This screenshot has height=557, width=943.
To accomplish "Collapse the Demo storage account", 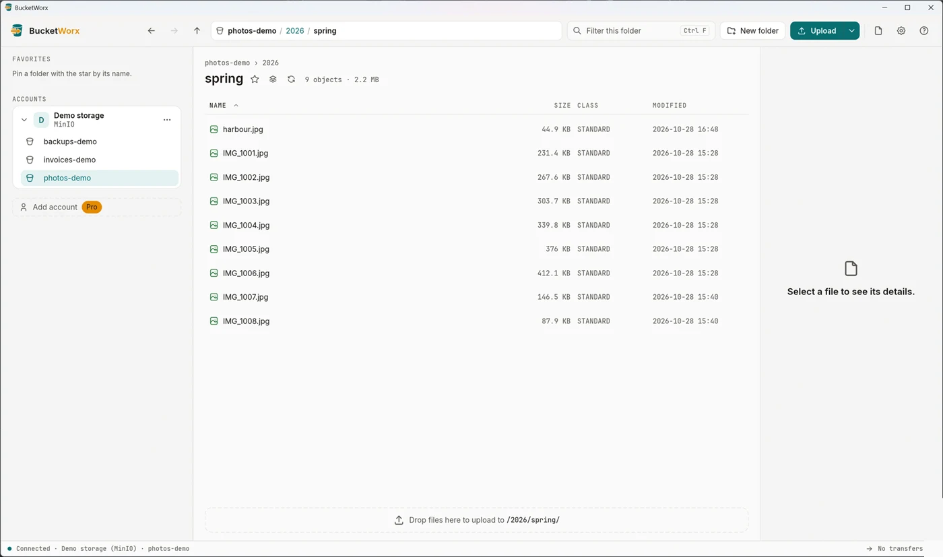I will pyautogui.click(x=24, y=120).
